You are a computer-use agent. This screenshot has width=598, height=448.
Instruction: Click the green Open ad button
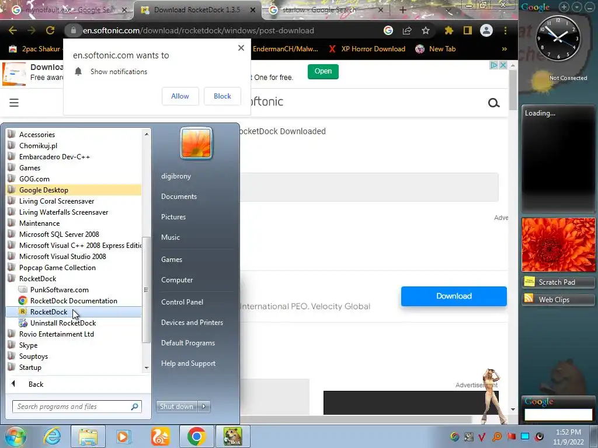[x=323, y=71]
